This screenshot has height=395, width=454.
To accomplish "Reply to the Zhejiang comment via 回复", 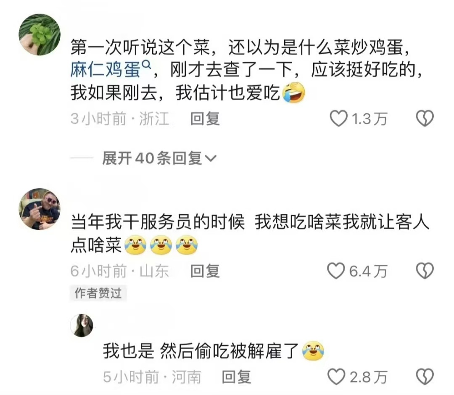I will pos(205,119).
